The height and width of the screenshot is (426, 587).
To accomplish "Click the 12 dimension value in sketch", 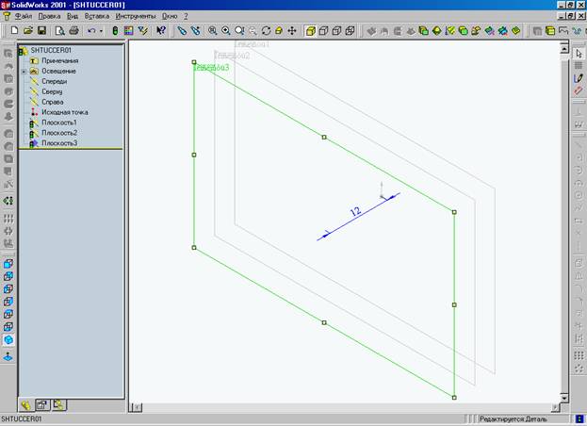I will (355, 212).
